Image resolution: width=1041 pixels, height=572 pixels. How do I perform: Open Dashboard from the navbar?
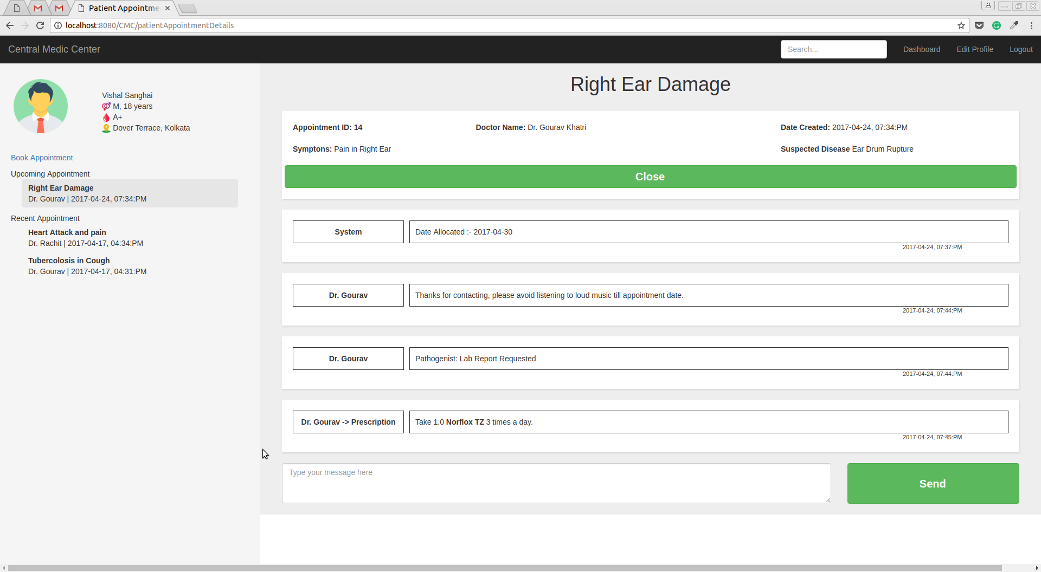921,49
